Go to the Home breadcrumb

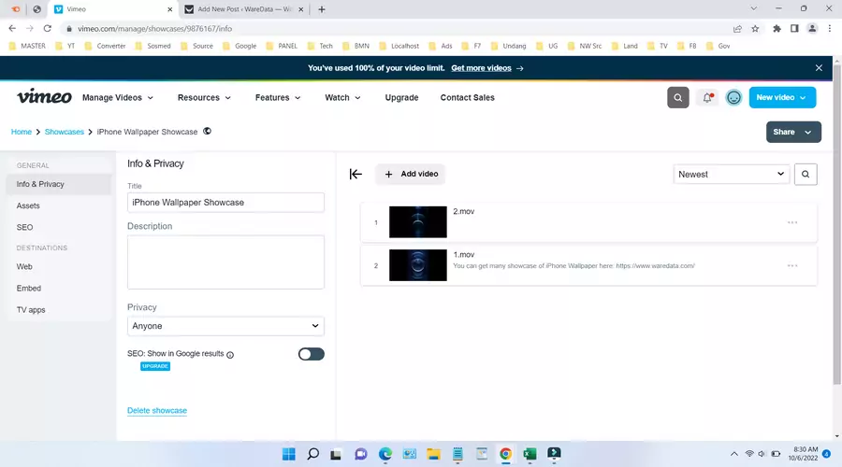coord(22,132)
